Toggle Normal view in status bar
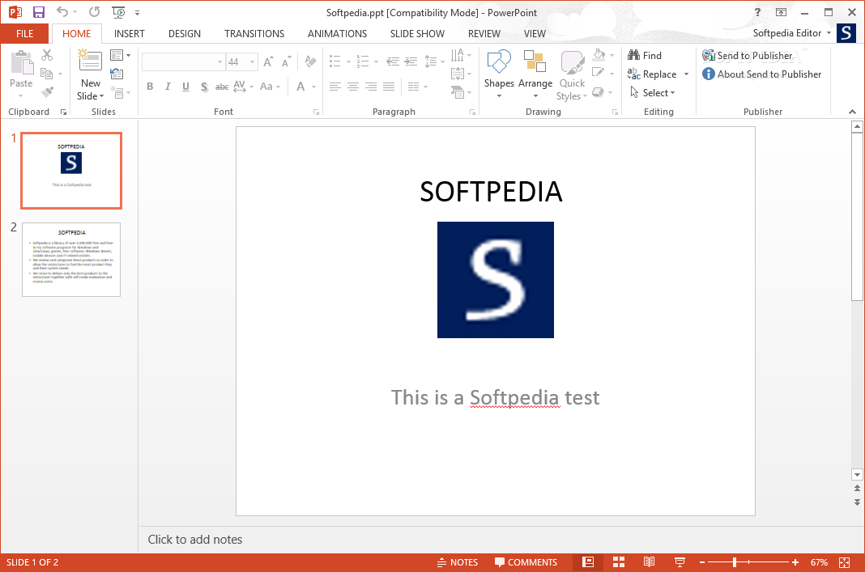This screenshot has width=865, height=572. pyautogui.click(x=588, y=562)
